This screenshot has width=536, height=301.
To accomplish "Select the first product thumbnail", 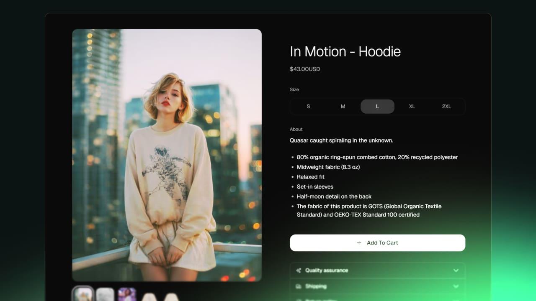I will click(x=82, y=294).
